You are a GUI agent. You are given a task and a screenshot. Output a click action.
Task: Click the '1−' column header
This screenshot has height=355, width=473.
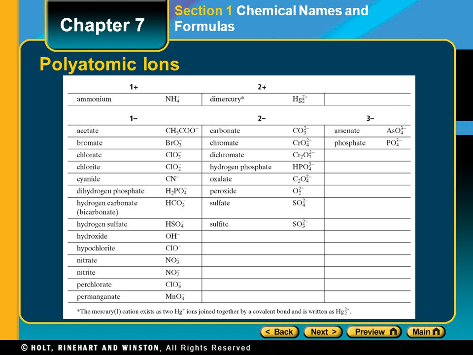point(134,119)
